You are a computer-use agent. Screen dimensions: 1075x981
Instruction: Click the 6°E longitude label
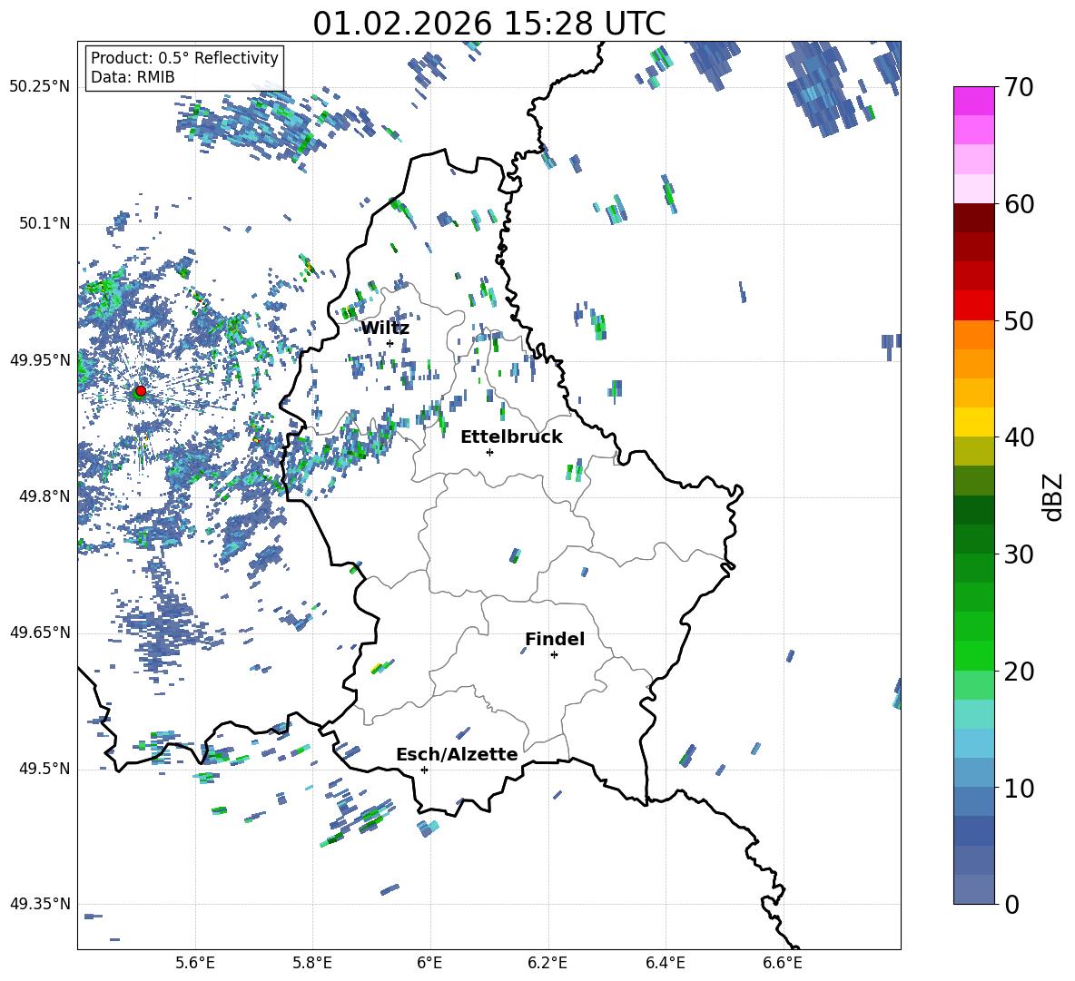(430, 964)
